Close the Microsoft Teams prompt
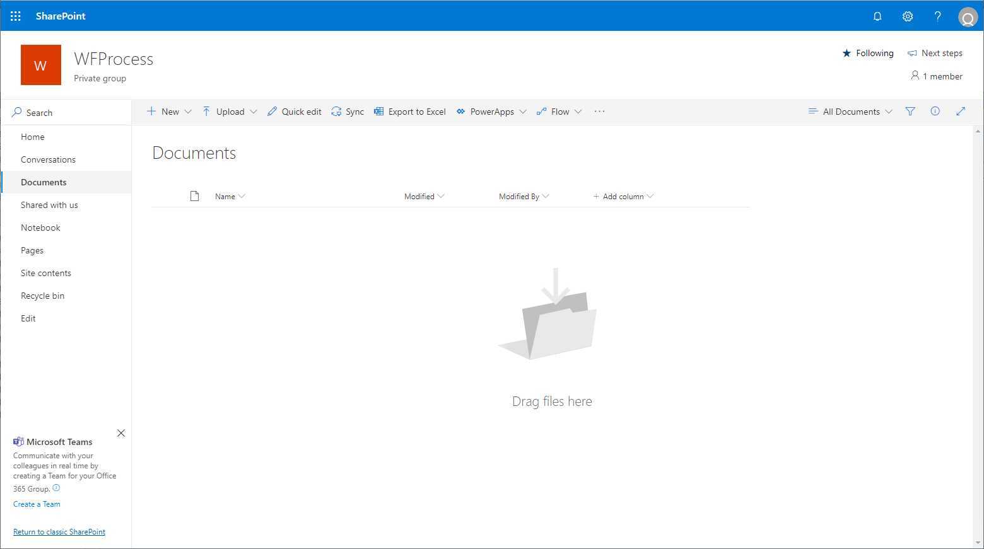 pyautogui.click(x=121, y=433)
